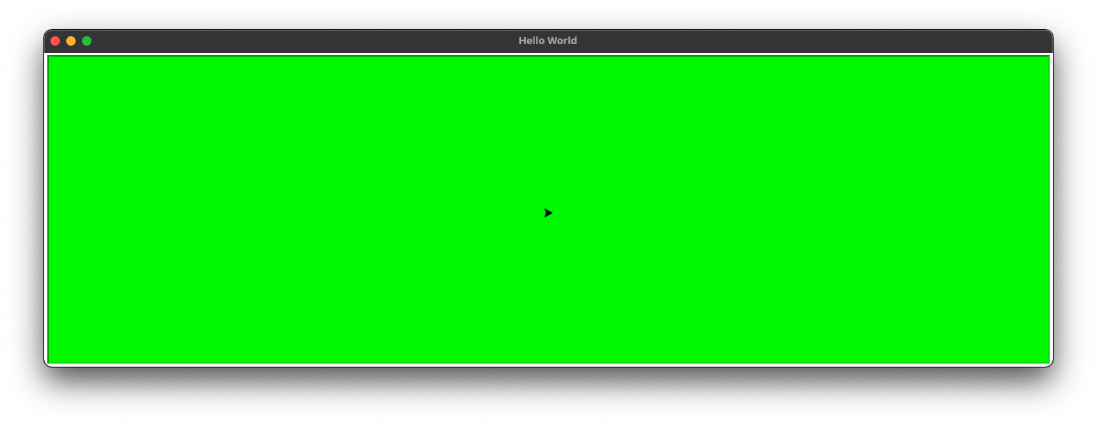The width and height of the screenshot is (1097, 425).
Task: Click the white border below the canvas
Action: 548,364
